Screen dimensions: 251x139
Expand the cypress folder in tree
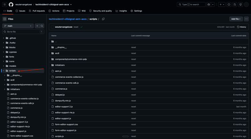[3, 52]
